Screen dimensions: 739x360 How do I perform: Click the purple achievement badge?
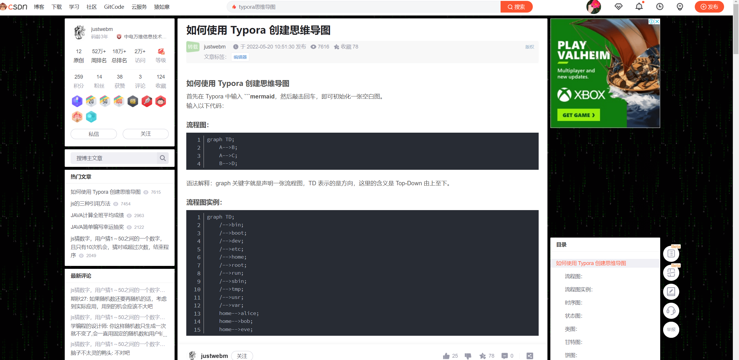(x=77, y=101)
